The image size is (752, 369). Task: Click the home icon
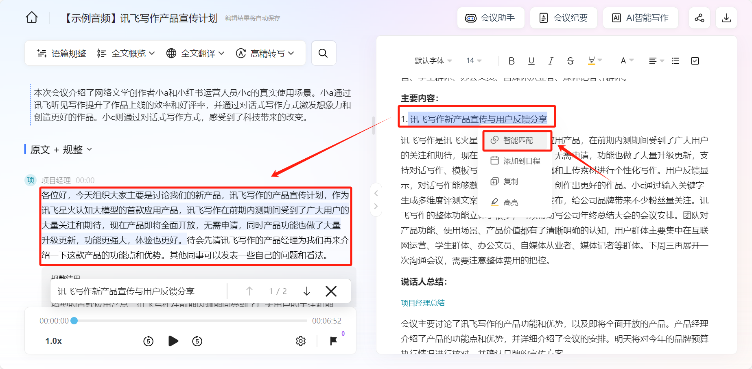click(32, 18)
